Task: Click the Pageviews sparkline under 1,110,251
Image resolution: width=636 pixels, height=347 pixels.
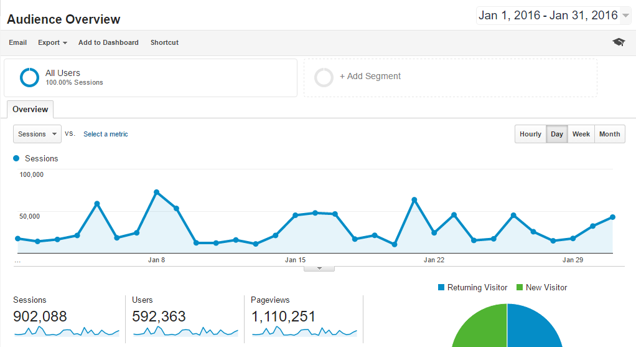Action: click(304, 331)
